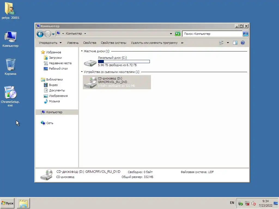Open the Документы library

[57, 90]
